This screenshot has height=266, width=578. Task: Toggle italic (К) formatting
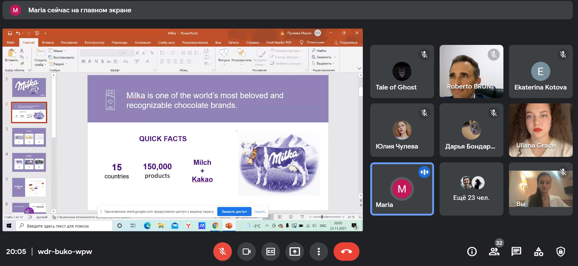(90, 62)
